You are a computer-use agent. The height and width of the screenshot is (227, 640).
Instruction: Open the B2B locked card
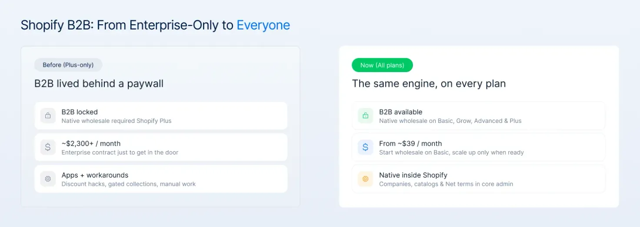coord(161,116)
